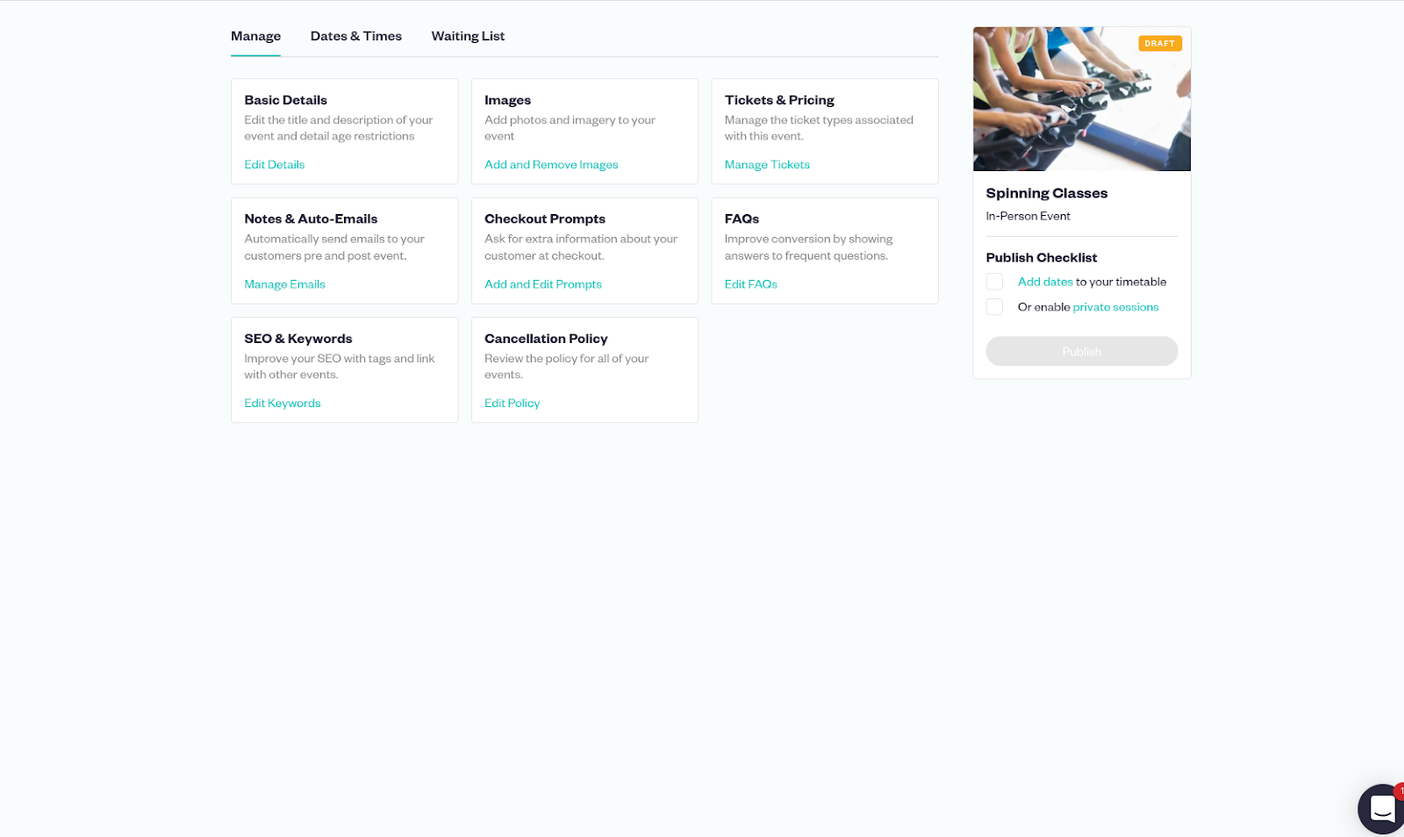Open Add and Edit Prompts
Viewport: 1404px width, 837px height.
coord(542,283)
